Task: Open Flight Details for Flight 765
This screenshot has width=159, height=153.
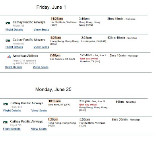Action: point(12,129)
